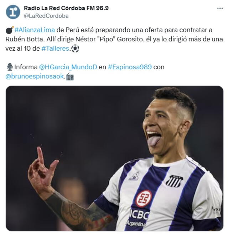Click the Le Coq Sportif logo on jersey
Image resolution: width=228 pixels, height=235 pixels.
134,176
